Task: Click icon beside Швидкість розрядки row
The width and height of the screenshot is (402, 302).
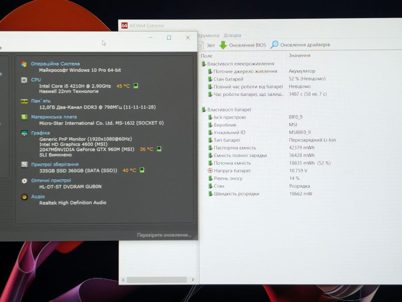Action: pyautogui.click(x=210, y=194)
